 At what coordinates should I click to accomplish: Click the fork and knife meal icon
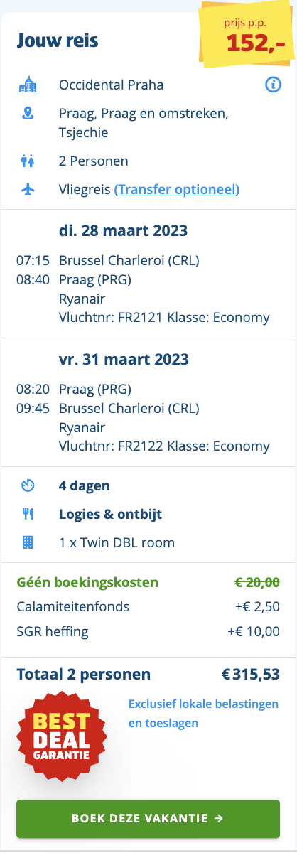(28, 515)
